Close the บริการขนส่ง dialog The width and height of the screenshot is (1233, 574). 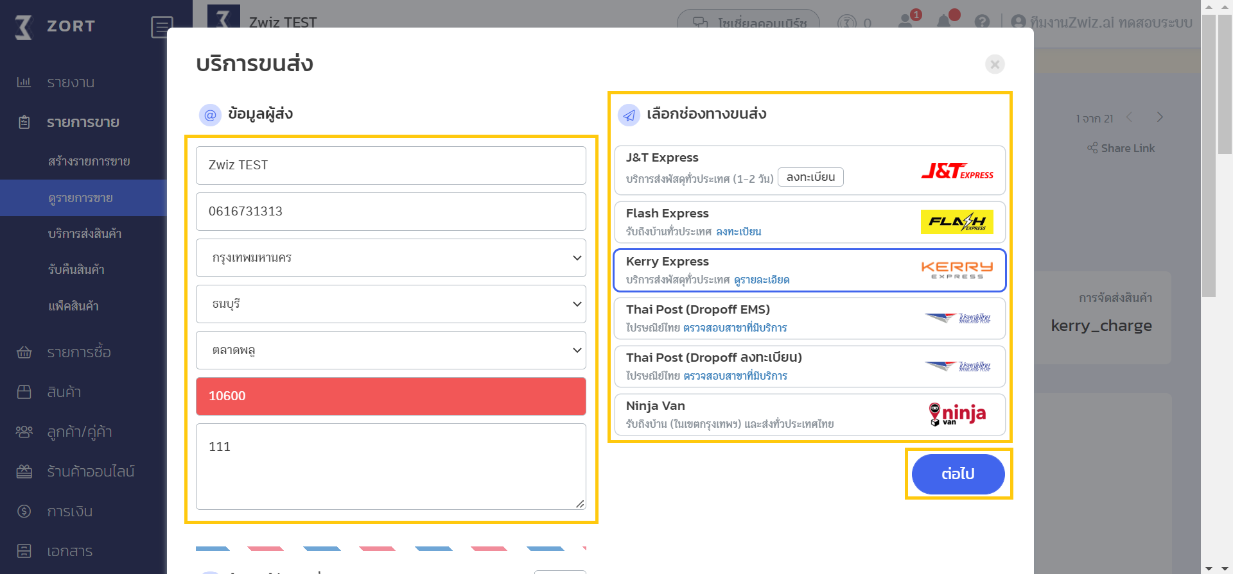pyautogui.click(x=995, y=64)
